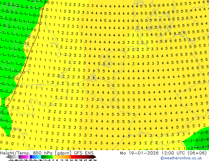
Task: Pick the bright yellow legend swatch at 0
Action: [54, 157]
